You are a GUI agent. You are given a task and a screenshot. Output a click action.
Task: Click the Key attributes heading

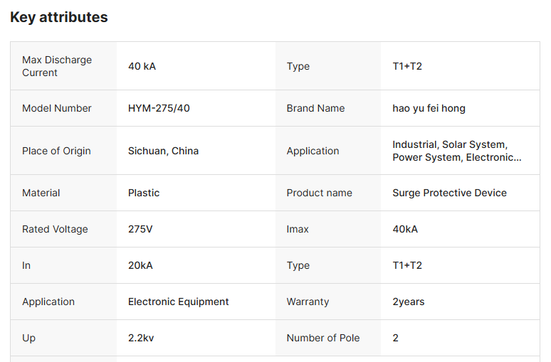(x=59, y=17)
